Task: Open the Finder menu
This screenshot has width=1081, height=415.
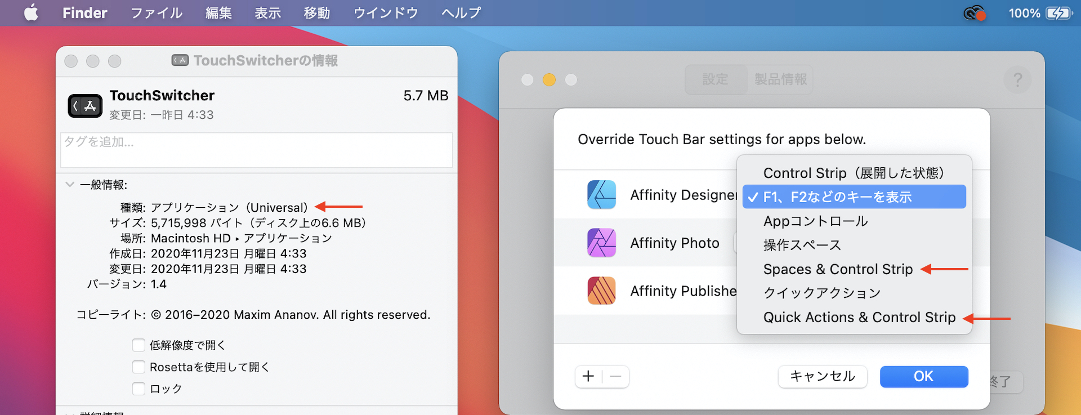Action: pos(84,13)
